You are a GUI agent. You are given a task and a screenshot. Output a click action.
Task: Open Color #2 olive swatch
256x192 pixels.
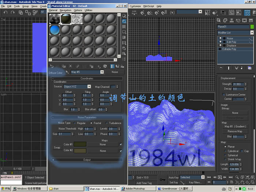[80, 151]
